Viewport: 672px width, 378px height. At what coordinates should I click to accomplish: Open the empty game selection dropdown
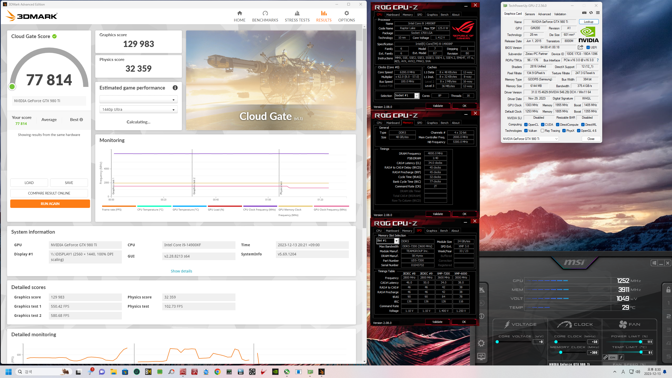pyautogui.click(x=138, y=99)
